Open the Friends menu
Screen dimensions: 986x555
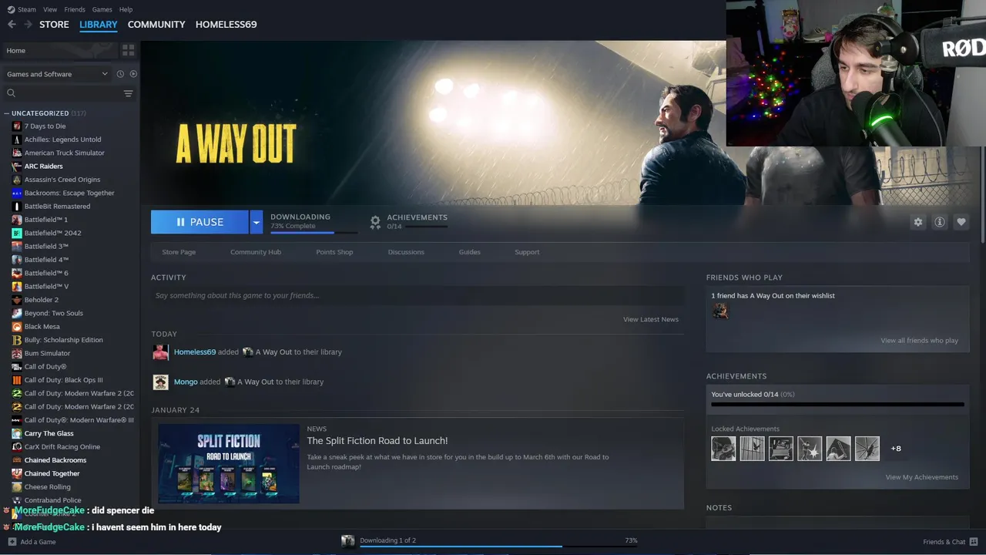click(75, 9)
